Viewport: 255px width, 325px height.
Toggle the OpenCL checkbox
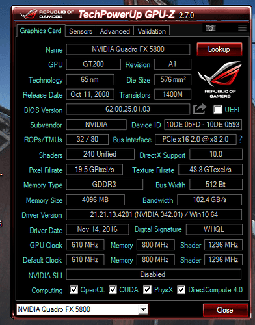[74, 289]
